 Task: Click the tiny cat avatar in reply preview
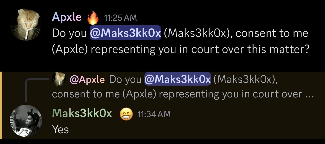[59, 79]
